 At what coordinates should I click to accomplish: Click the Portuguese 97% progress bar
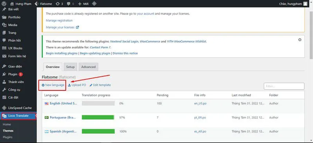coord(98,117)
